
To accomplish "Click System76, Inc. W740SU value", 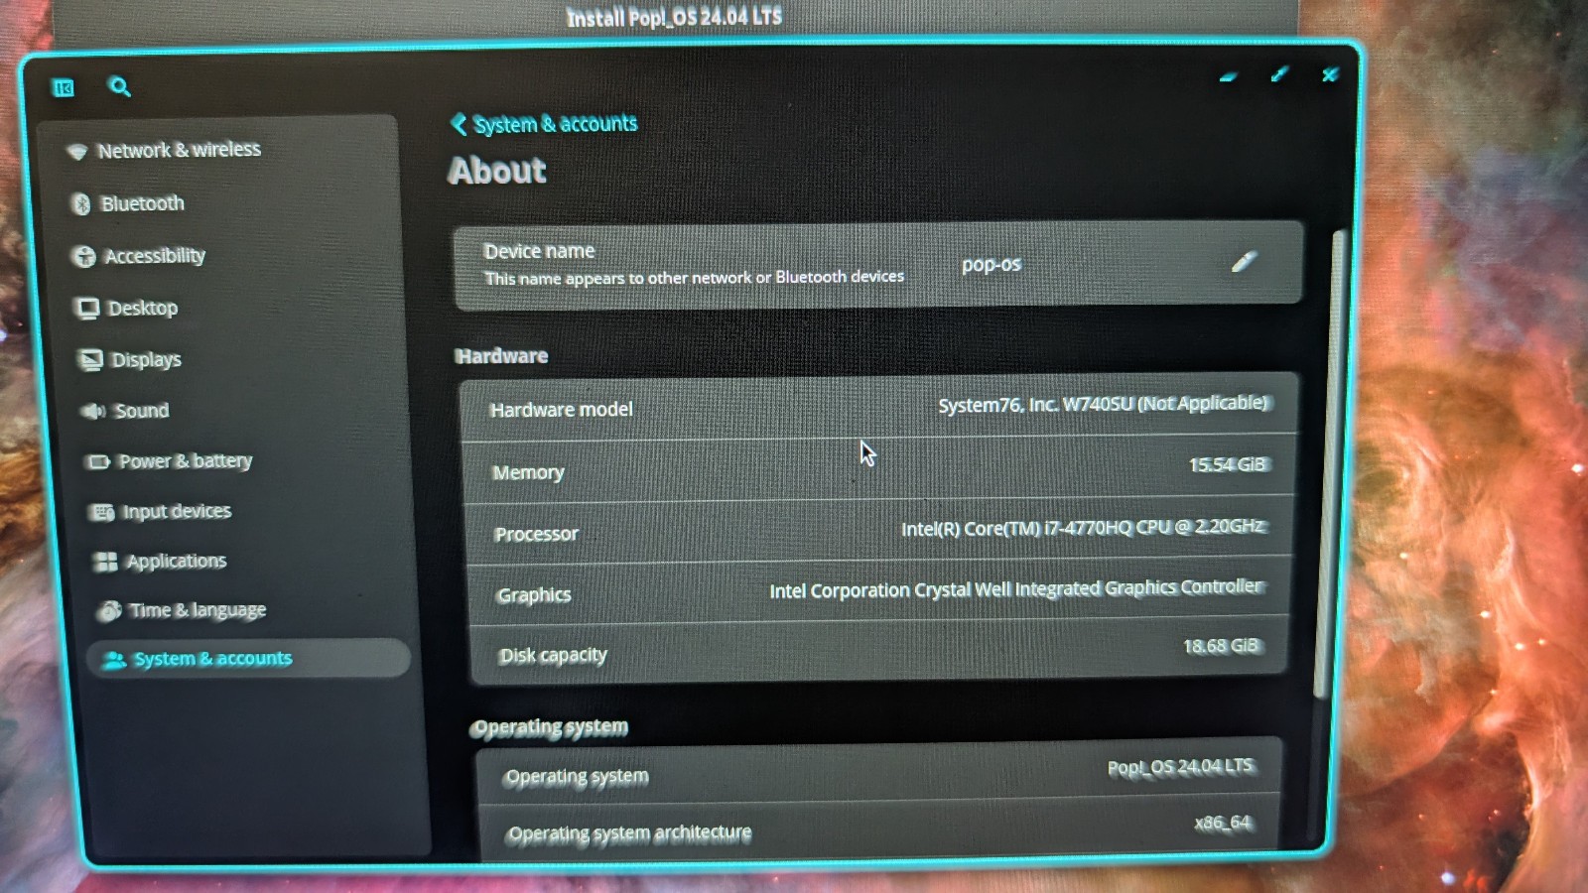I will (1104, 404).
